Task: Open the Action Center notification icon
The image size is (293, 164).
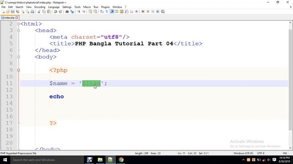Action: click(x=274, y=160)
